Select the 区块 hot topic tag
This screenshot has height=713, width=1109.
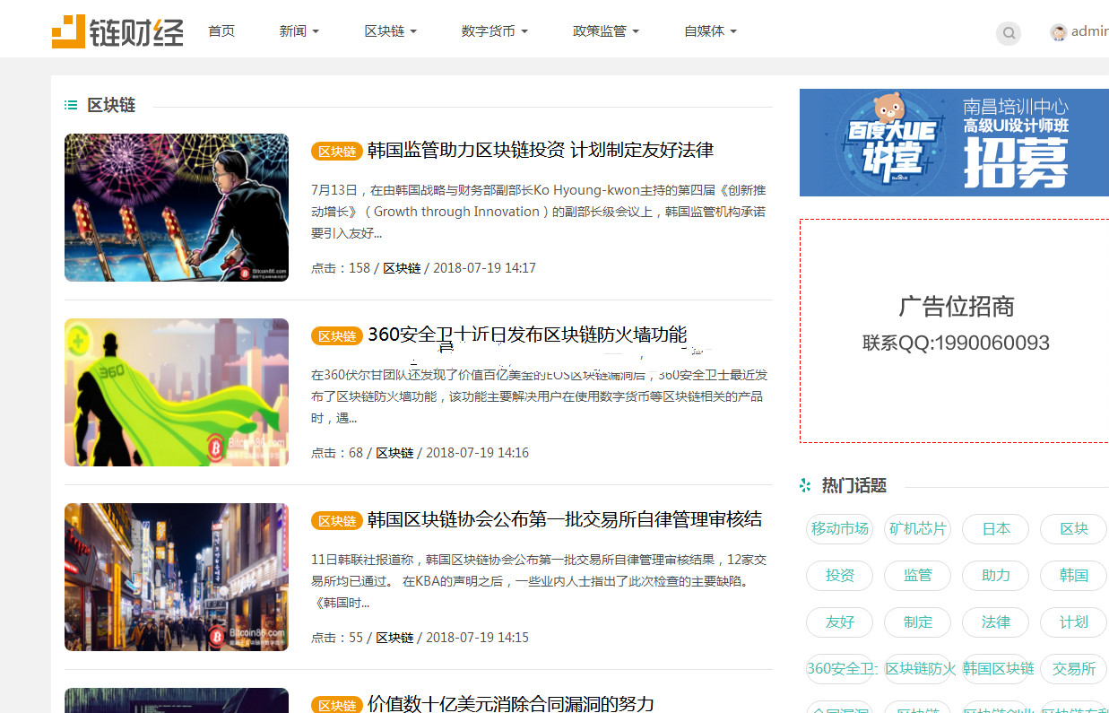1074,529
